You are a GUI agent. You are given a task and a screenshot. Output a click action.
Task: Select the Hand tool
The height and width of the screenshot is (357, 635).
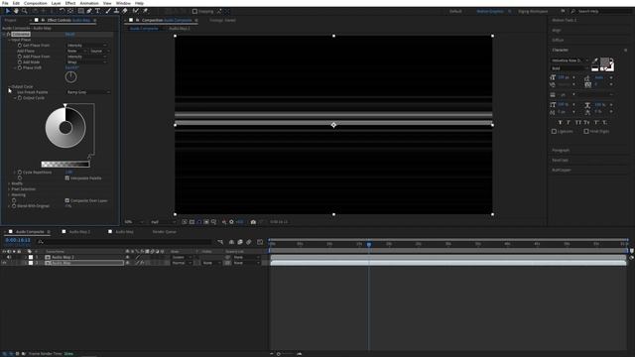click(x=16, y=11)
